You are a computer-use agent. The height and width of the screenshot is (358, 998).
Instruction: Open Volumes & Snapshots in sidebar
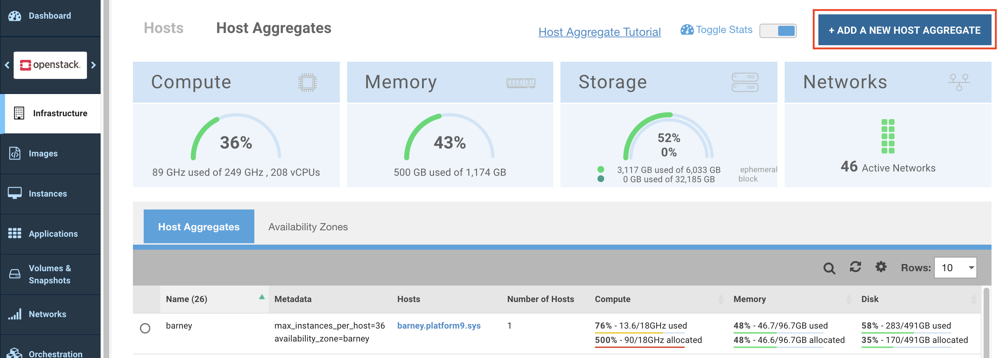[x=50, y=274]
